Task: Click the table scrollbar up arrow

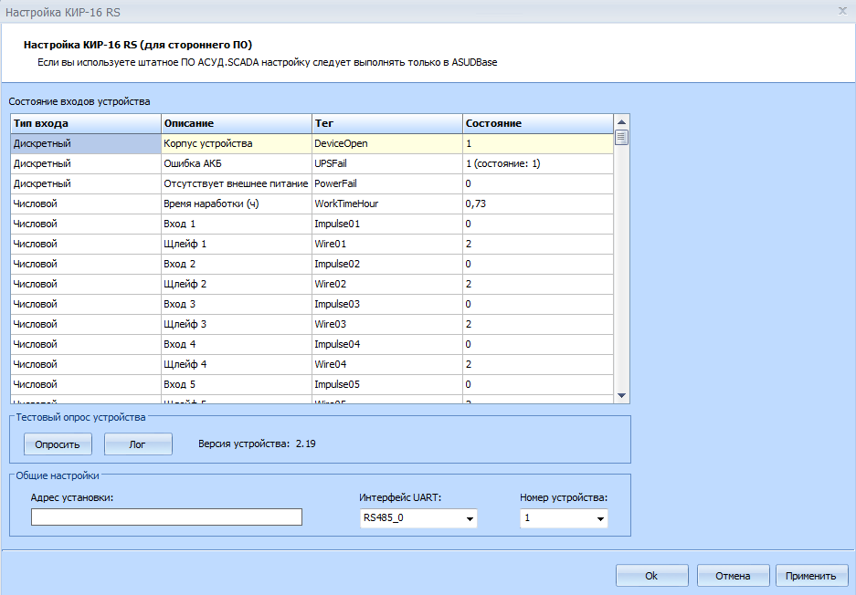Action: (x=621, y=123)
